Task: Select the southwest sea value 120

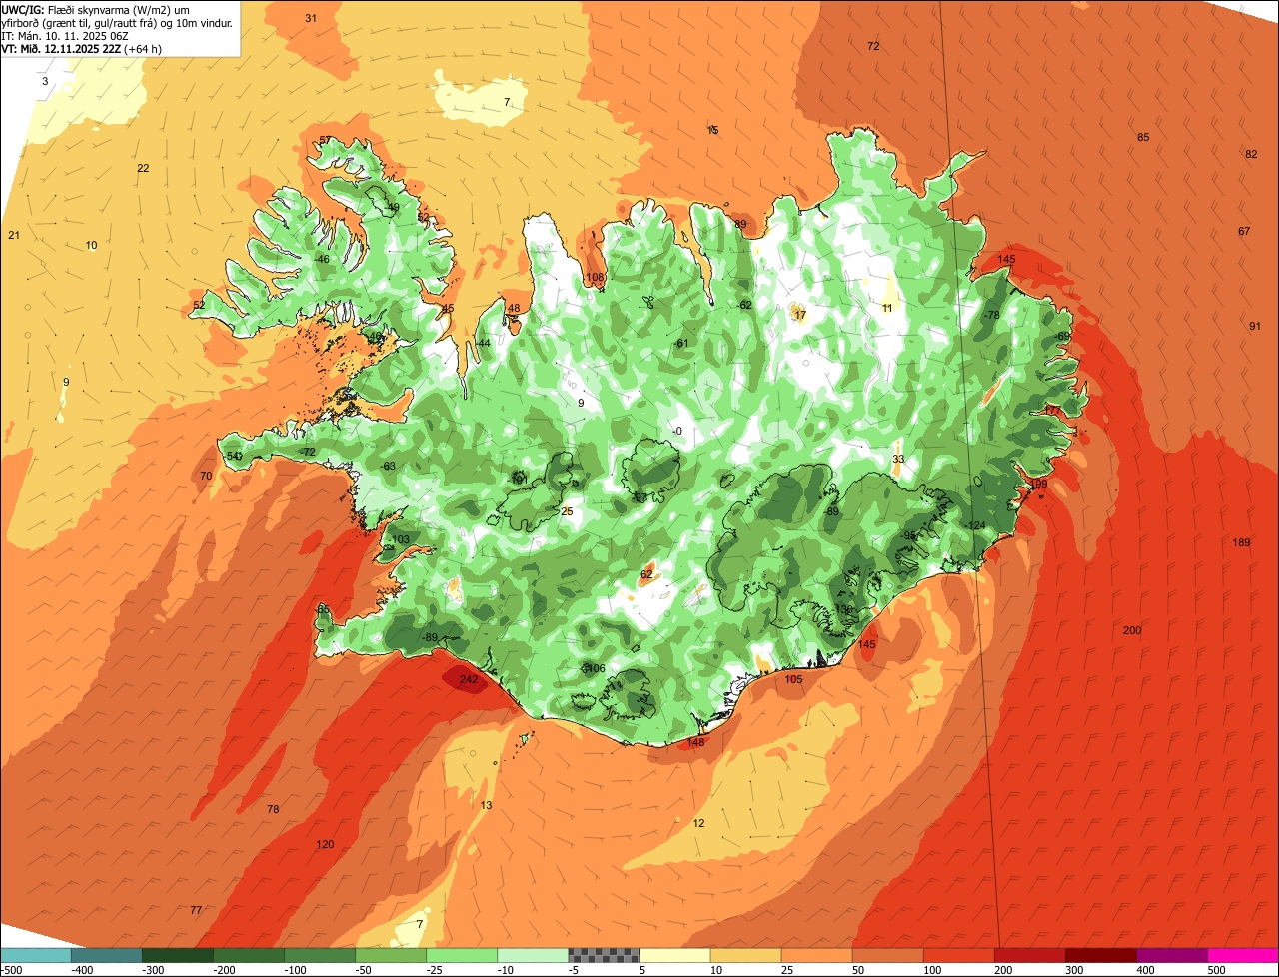Action: coord(325,844)
